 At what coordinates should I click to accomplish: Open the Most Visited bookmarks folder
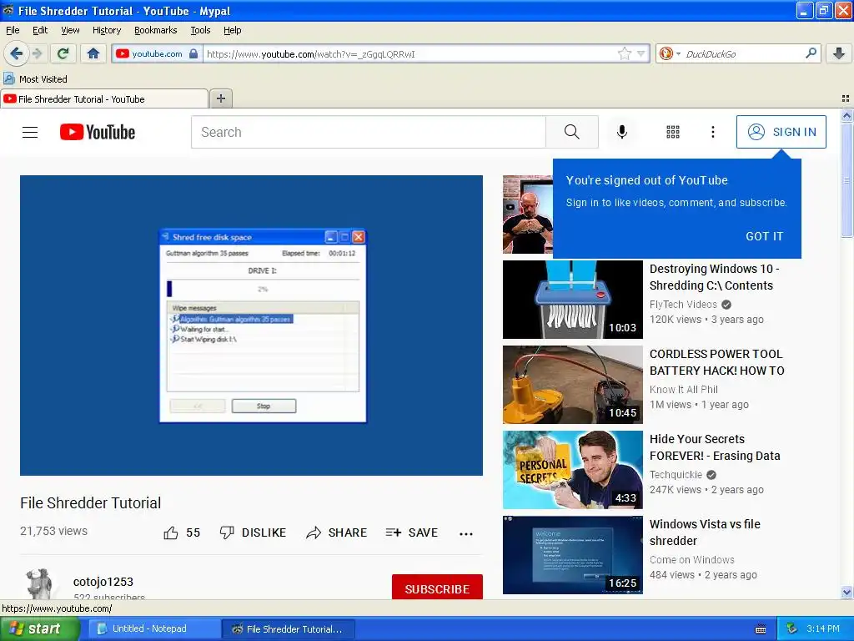tap(36, 79)
